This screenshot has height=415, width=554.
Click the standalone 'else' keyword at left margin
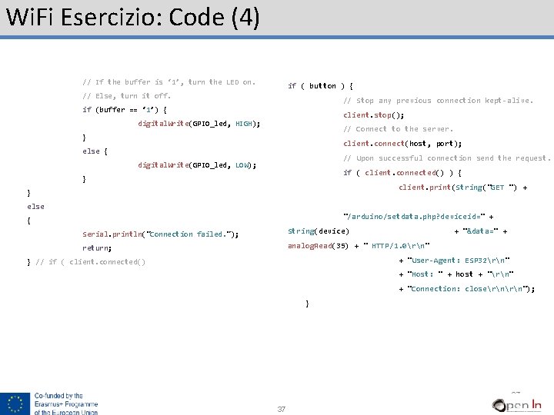35,207
